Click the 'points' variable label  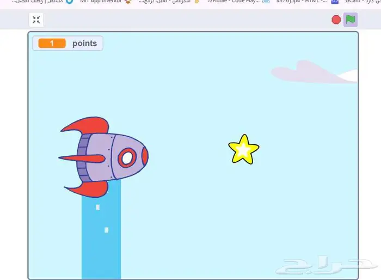coord(84,43)
